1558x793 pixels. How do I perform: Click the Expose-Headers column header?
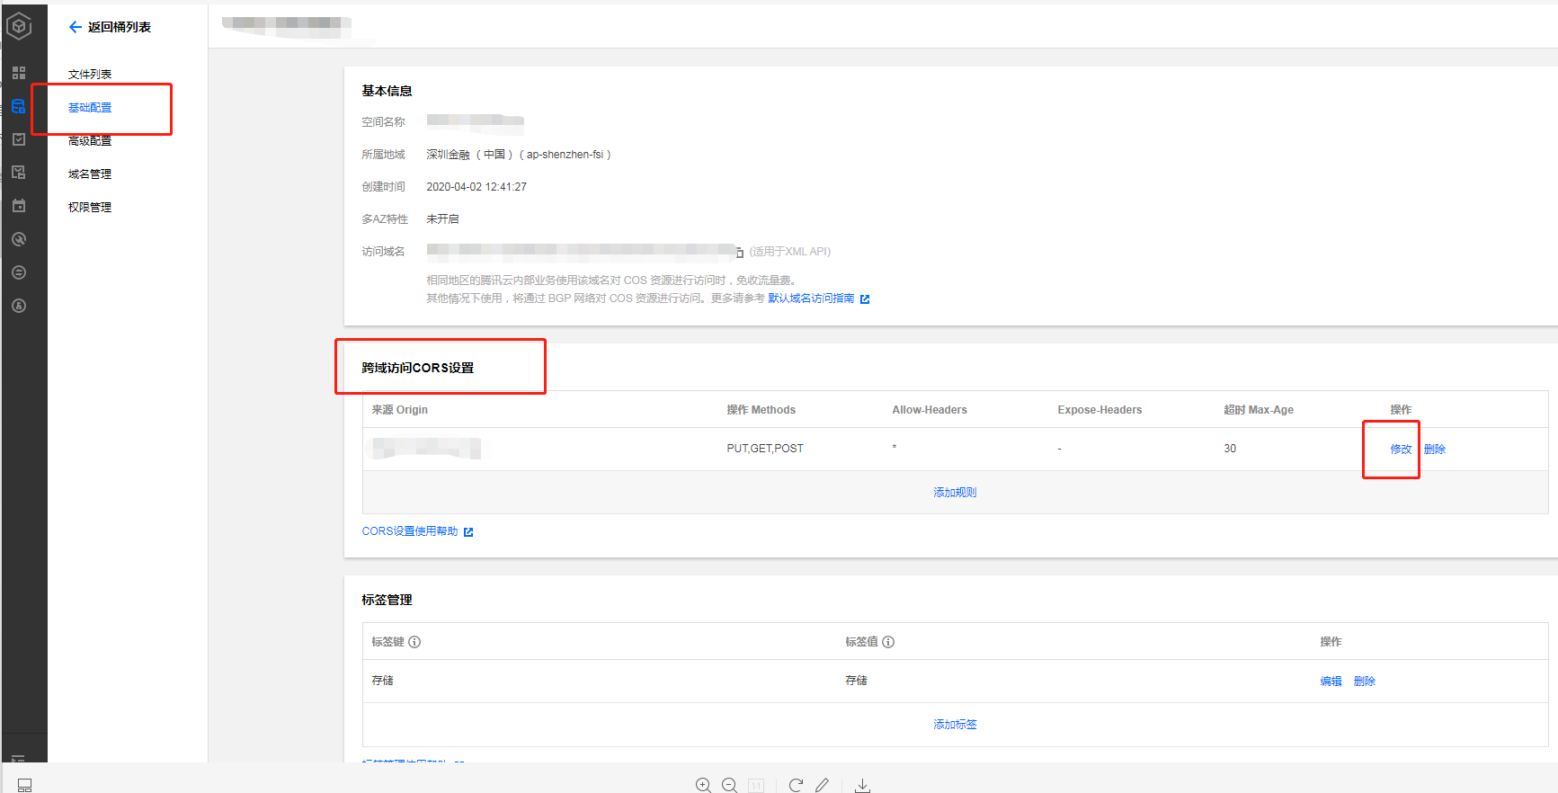1100,410
